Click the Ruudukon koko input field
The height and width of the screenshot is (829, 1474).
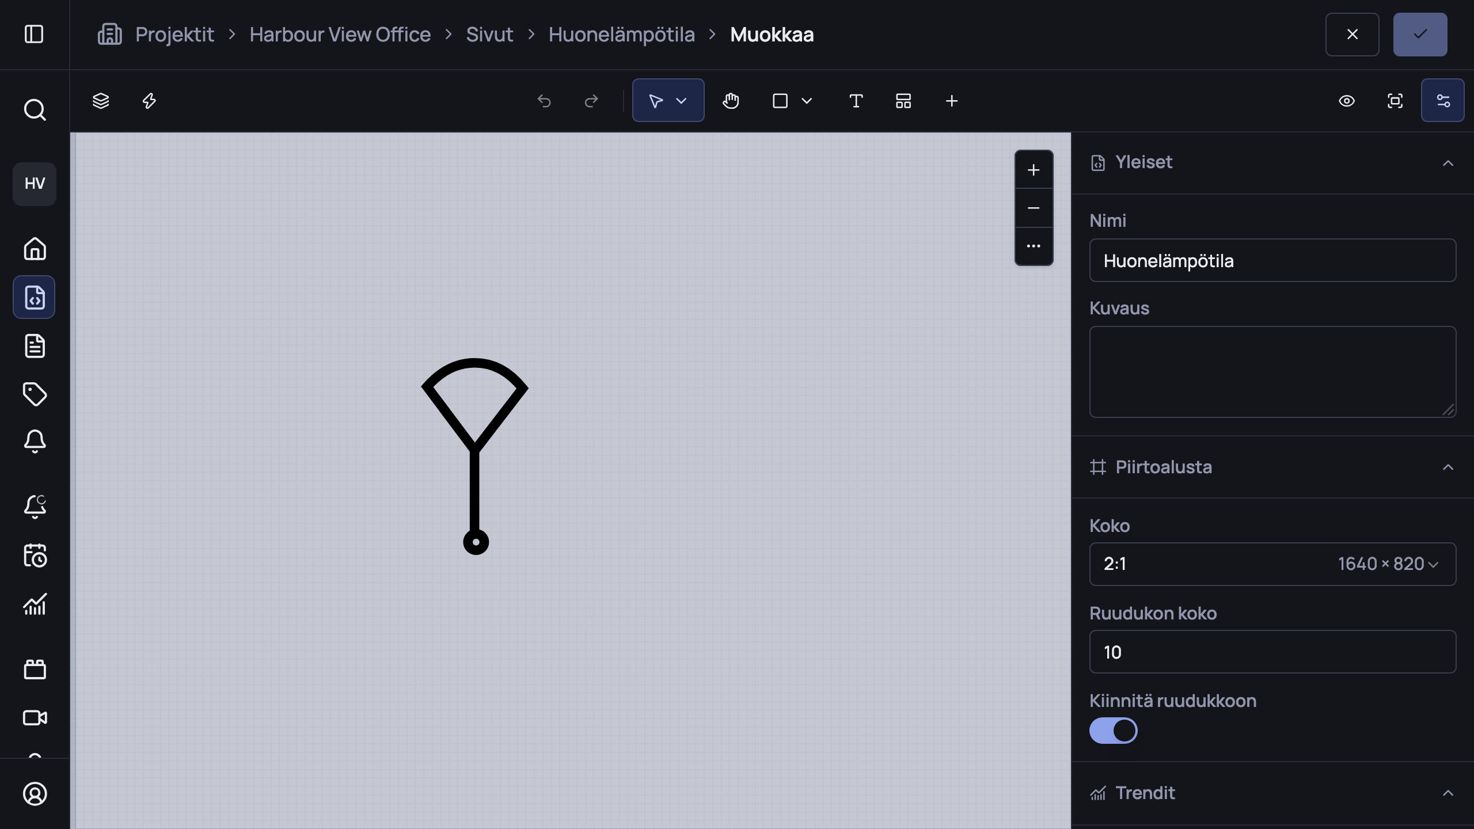tap(1272, 652)
